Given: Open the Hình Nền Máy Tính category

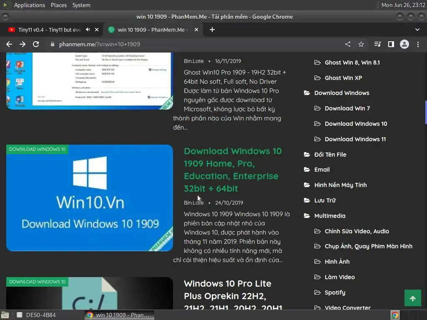Looking at the screenshot, I should 340,185.
